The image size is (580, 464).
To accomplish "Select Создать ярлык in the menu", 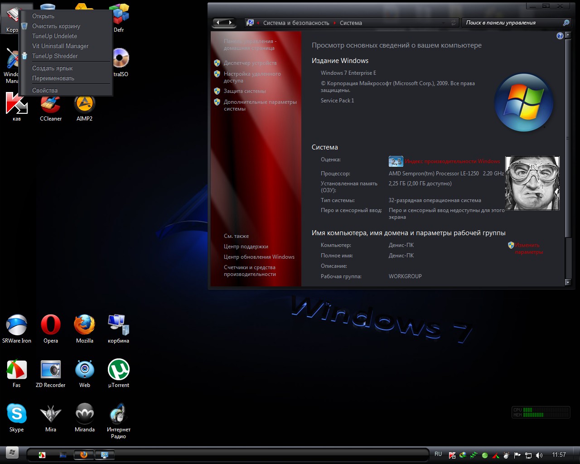I will pos(66,68).
